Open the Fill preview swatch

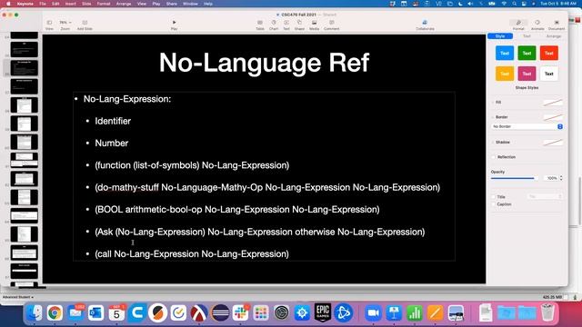tap(553, 103)
